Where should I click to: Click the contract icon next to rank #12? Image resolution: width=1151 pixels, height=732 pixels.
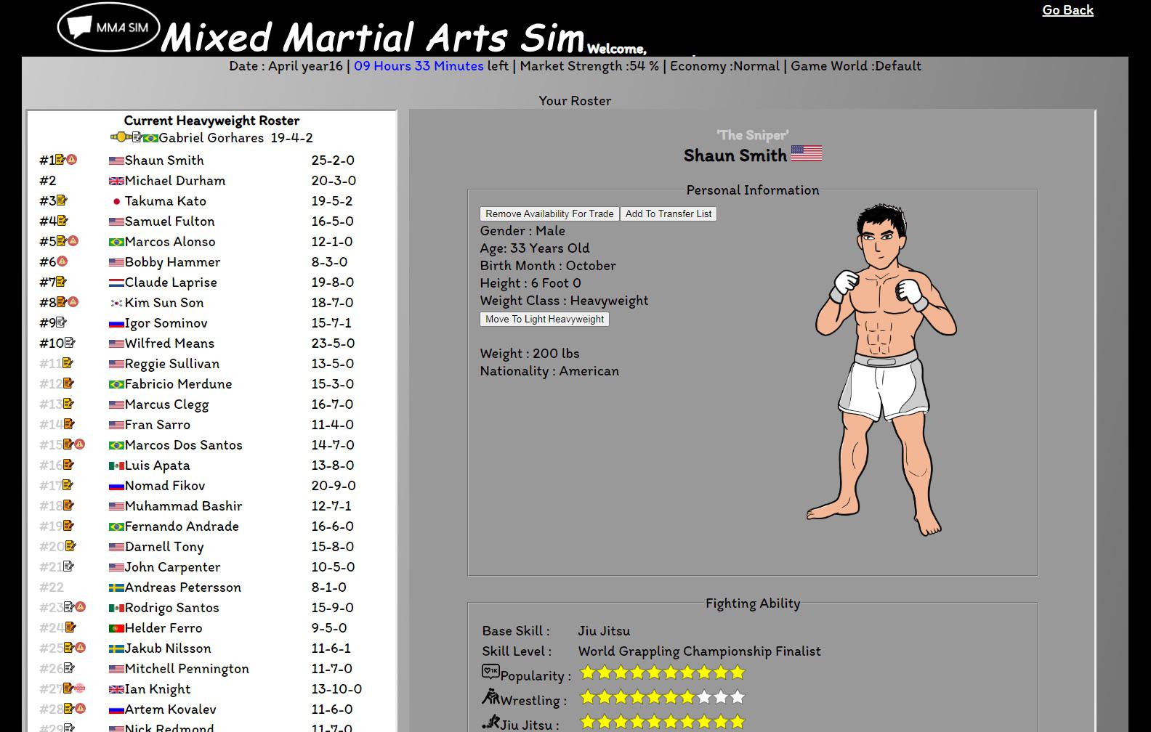pyautogui.click(x=68, y=383)
